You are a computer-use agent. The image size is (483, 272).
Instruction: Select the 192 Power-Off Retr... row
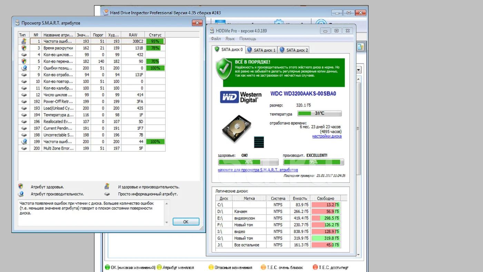click(x=92, y=101)
